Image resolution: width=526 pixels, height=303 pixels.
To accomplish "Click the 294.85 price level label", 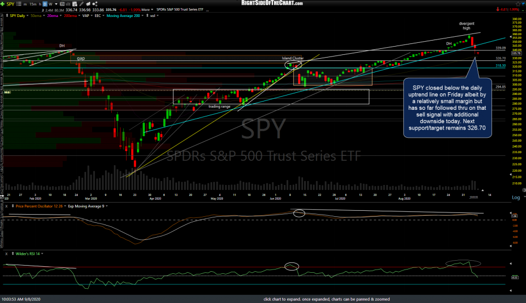I will pyautogui.click(x=500, y=87).
